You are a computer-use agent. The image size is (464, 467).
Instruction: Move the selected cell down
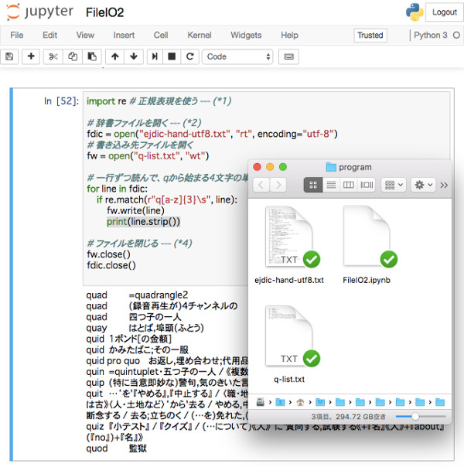point(134,56)
